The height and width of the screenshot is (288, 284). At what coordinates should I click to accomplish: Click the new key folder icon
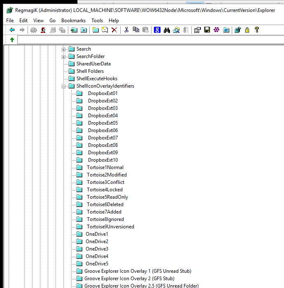coord(95,30)
